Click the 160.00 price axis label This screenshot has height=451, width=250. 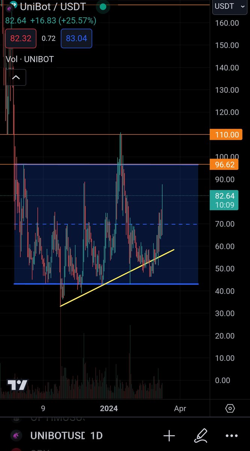click(227, 23)
